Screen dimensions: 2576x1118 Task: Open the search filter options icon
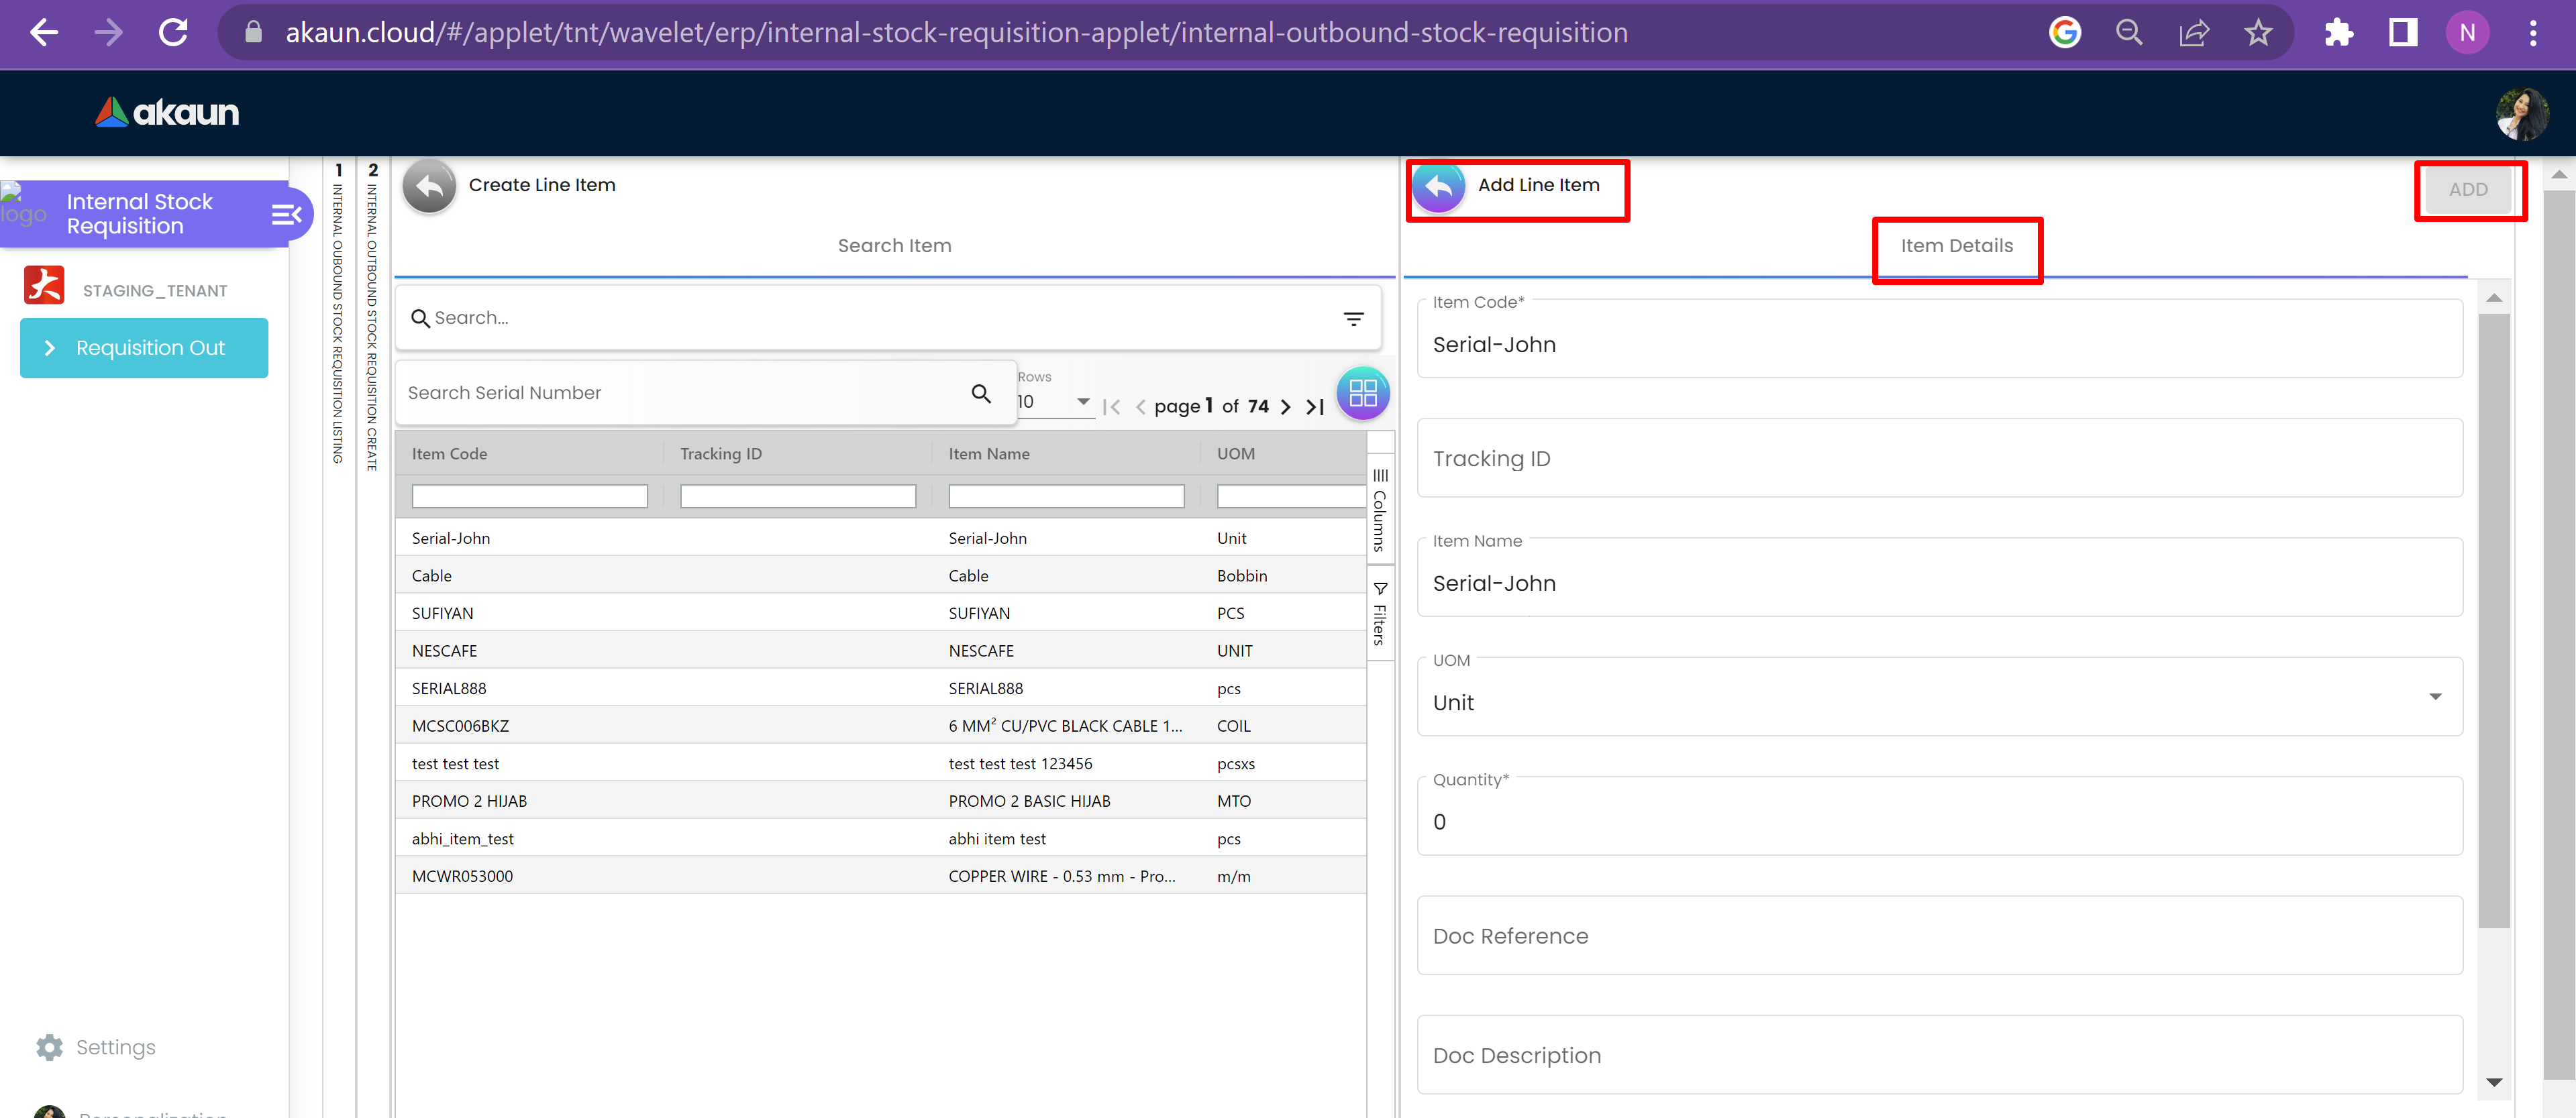click(x=1353, y=319)
